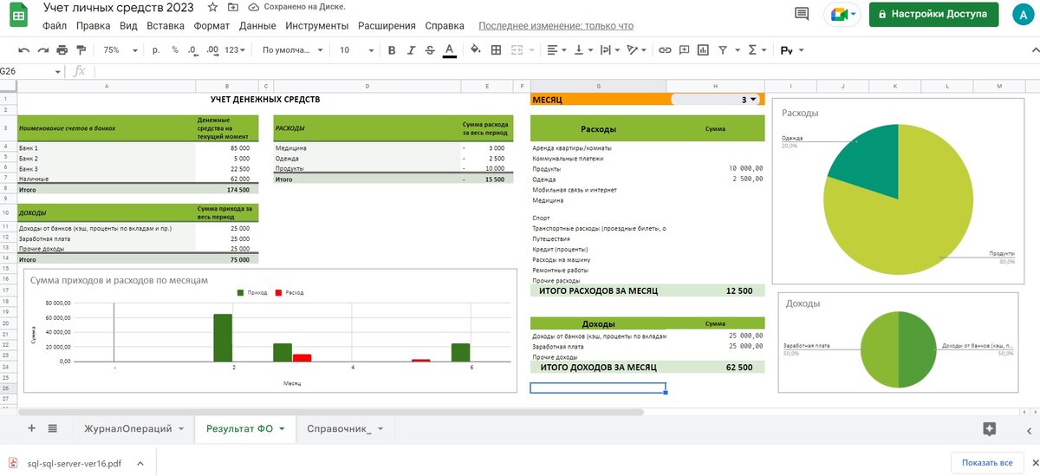Click the horizontal scrollbar
1040x476 pixels.
coord(333,412)
